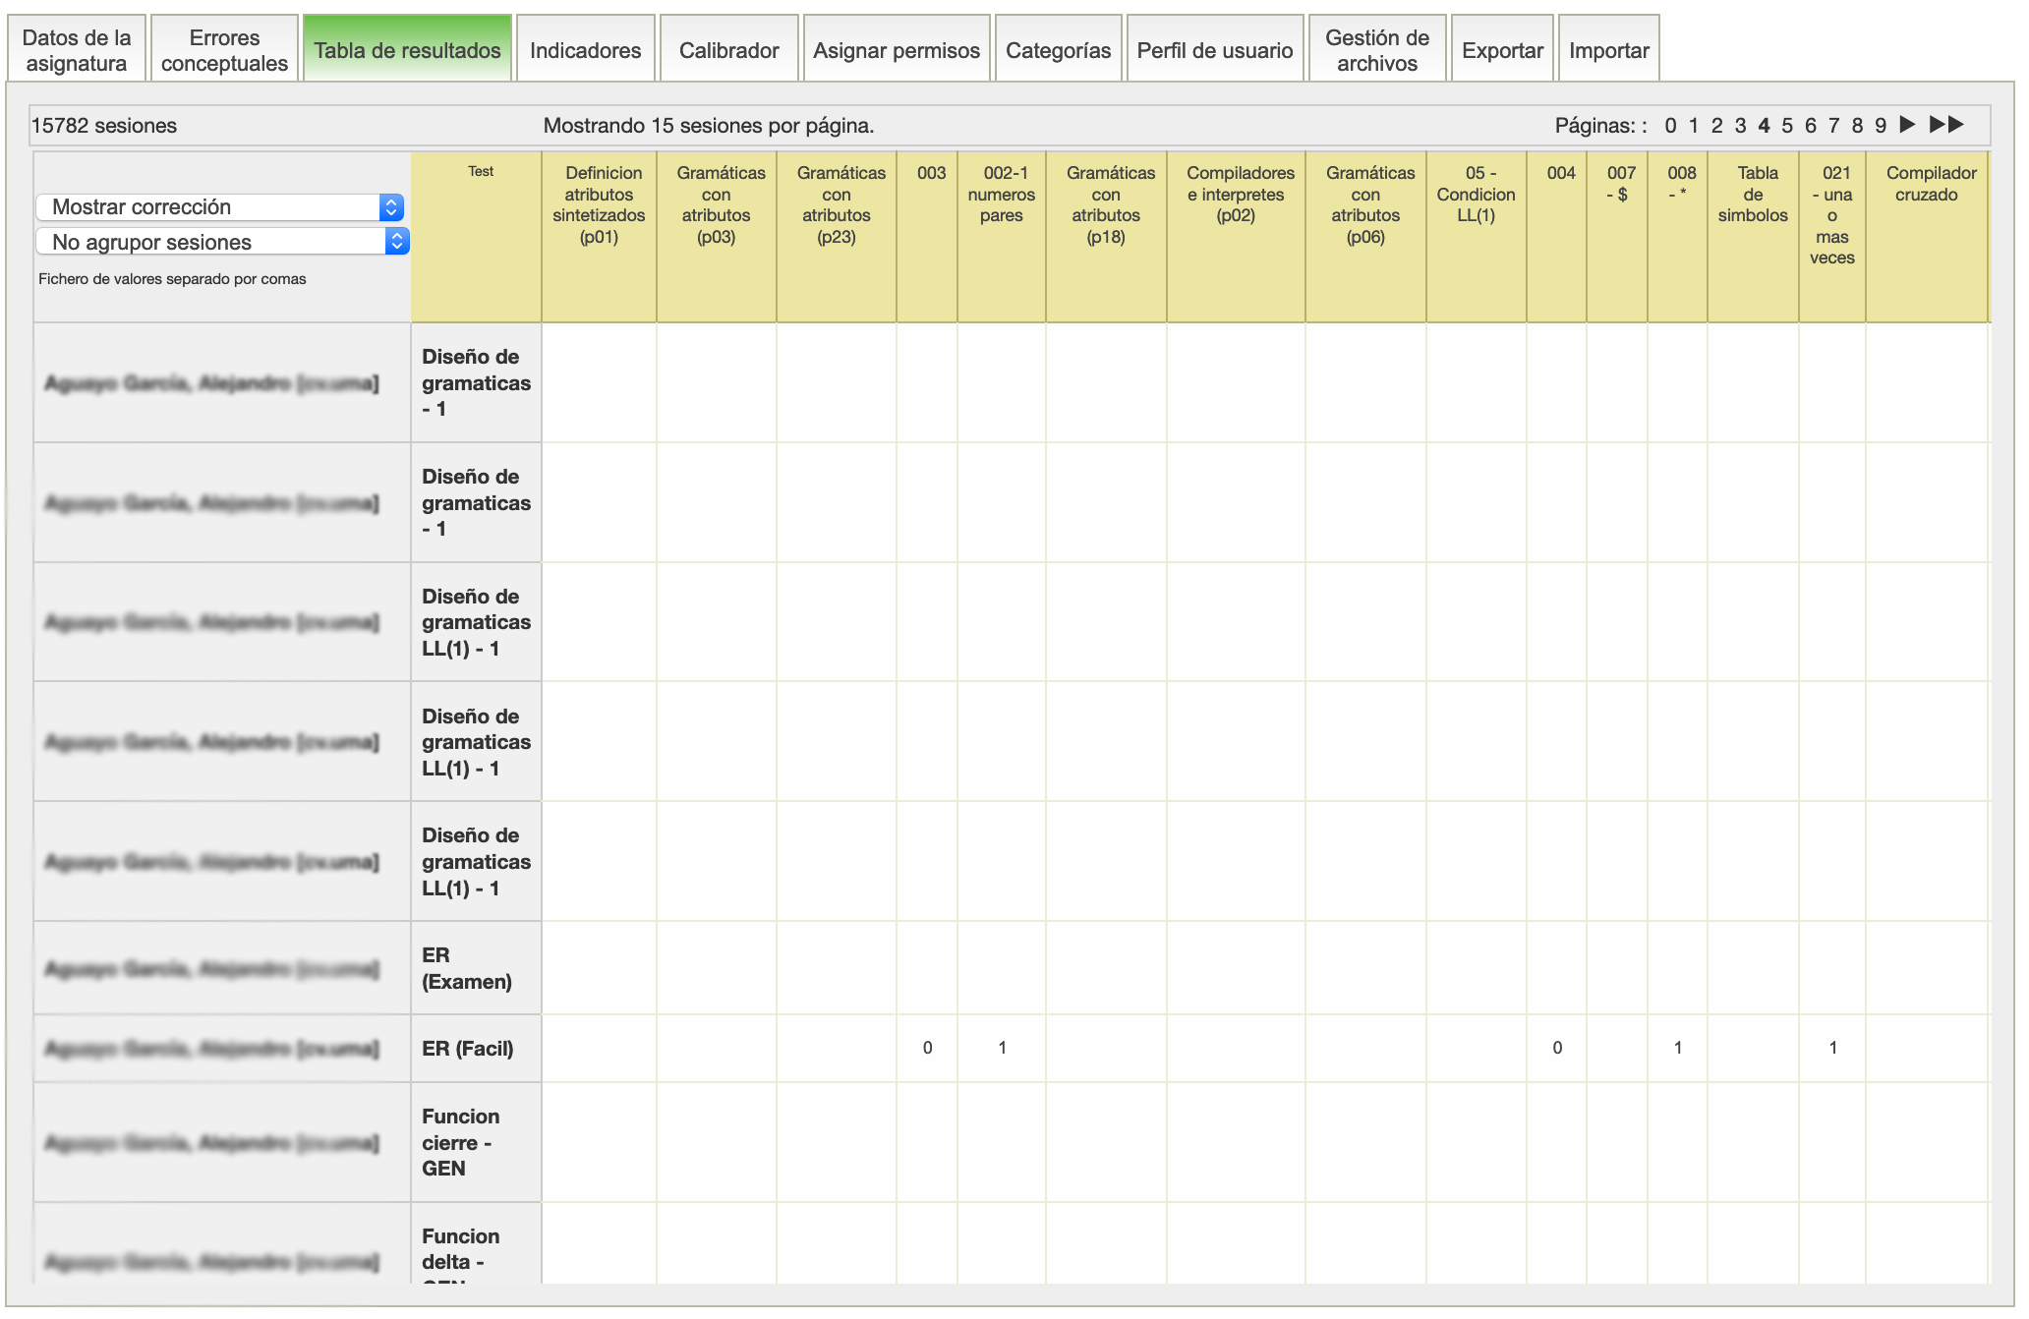Switch to the Indicadores tab
Screen dimensions: 2029x1319
tap(585, 50)
